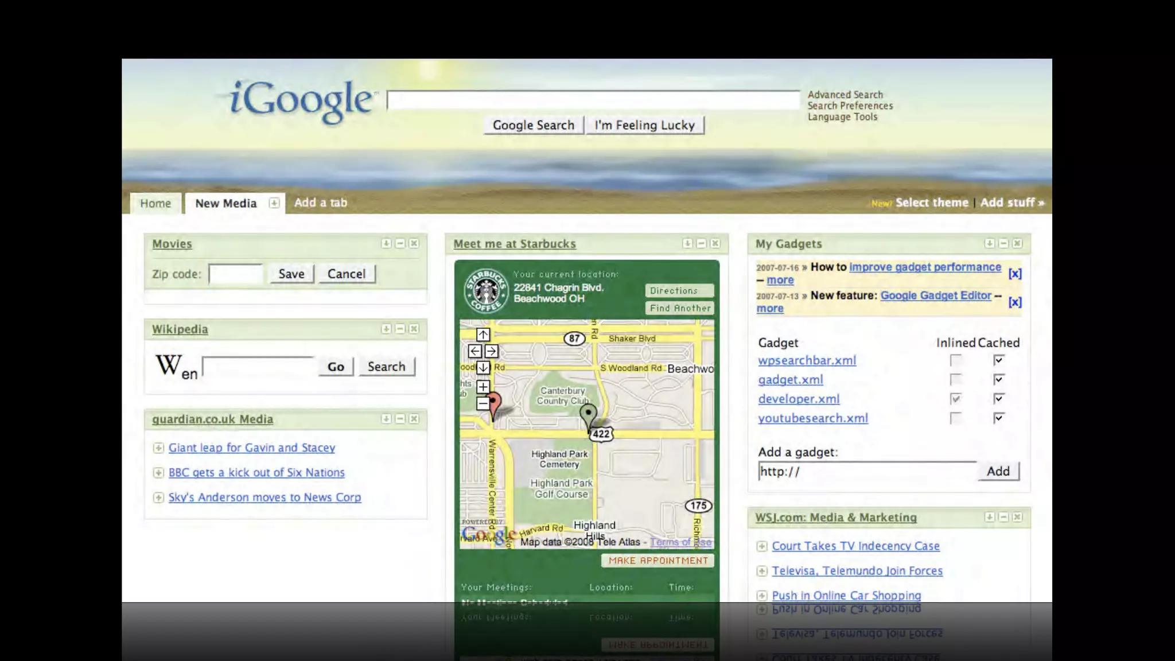
Task: Pan the Starbucks map upward
Action: (x=483, y=335)
